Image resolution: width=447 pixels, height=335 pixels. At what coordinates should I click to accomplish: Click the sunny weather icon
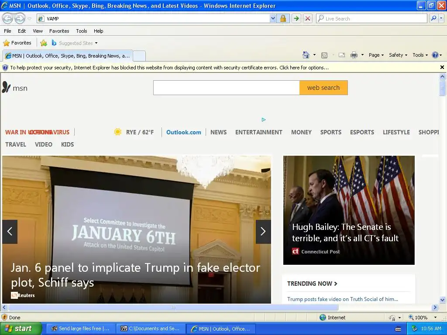coord(117,132)
